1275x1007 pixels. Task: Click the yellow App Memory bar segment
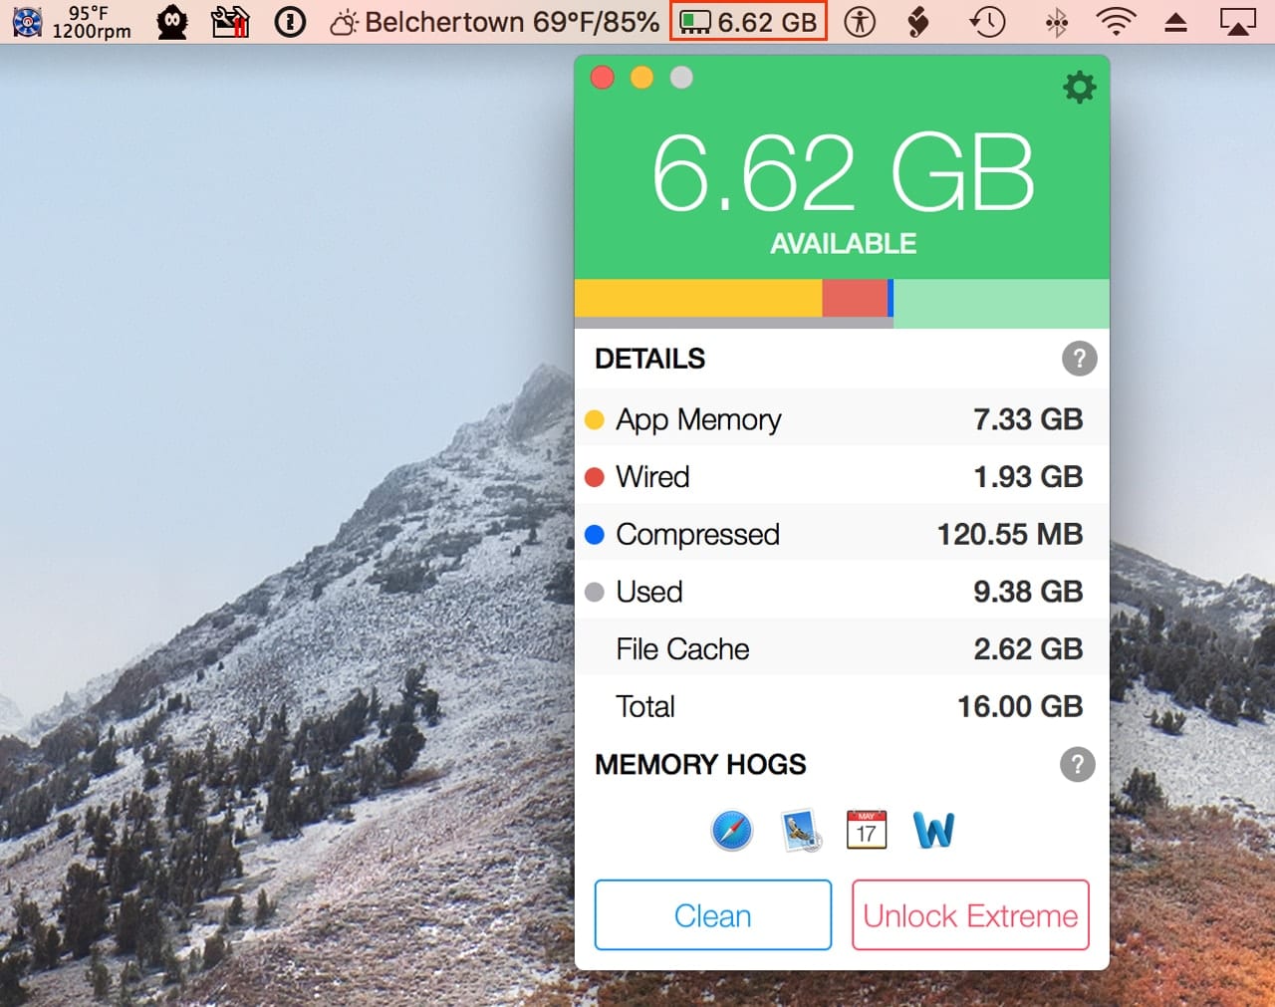pos(697,298)
